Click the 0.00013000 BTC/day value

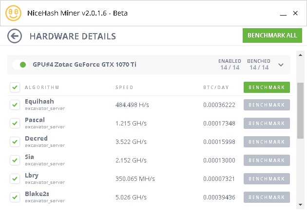(219, 160)
